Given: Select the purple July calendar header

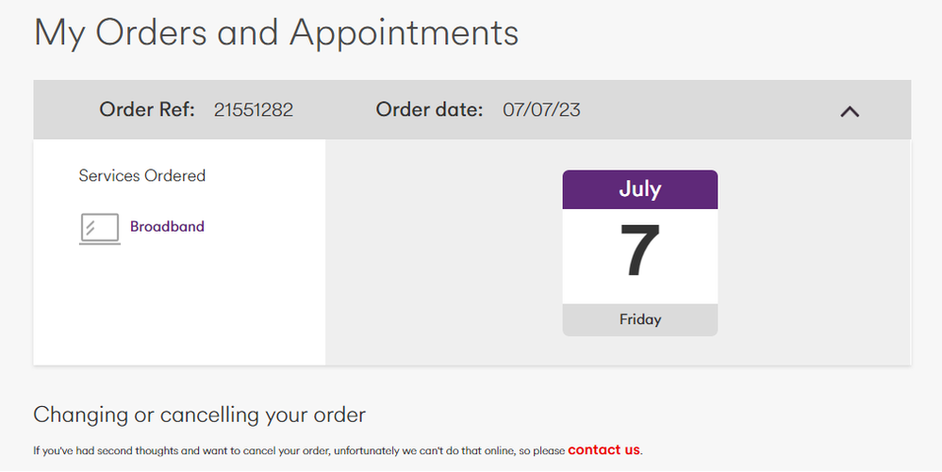Looking at the screenshot, I should tap(640, 189).
